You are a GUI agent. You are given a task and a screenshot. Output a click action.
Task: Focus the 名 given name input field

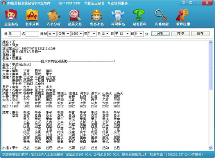(32, 34)
